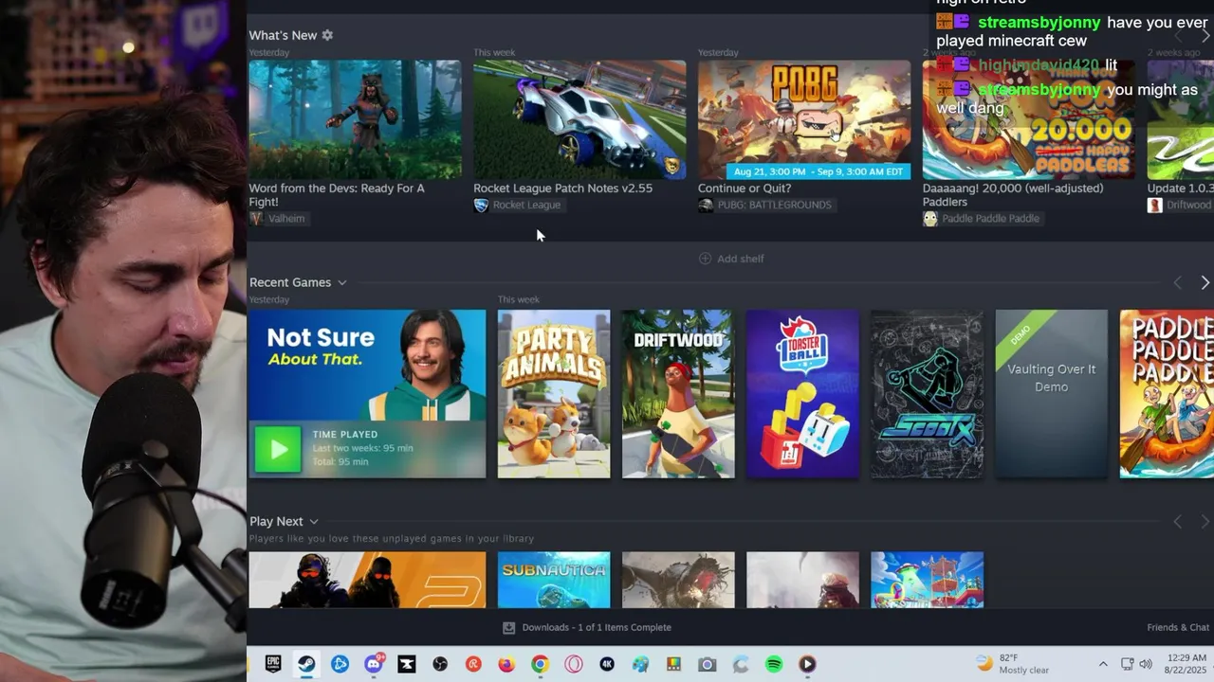Click the Rocket League game name link
The image size is (1214, 682).
pyautogui.click(x=526, y=206)
